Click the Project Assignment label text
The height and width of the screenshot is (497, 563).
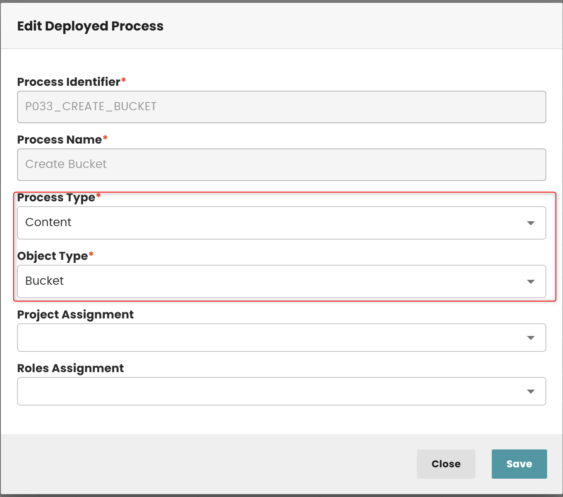[x=75, y=314]
